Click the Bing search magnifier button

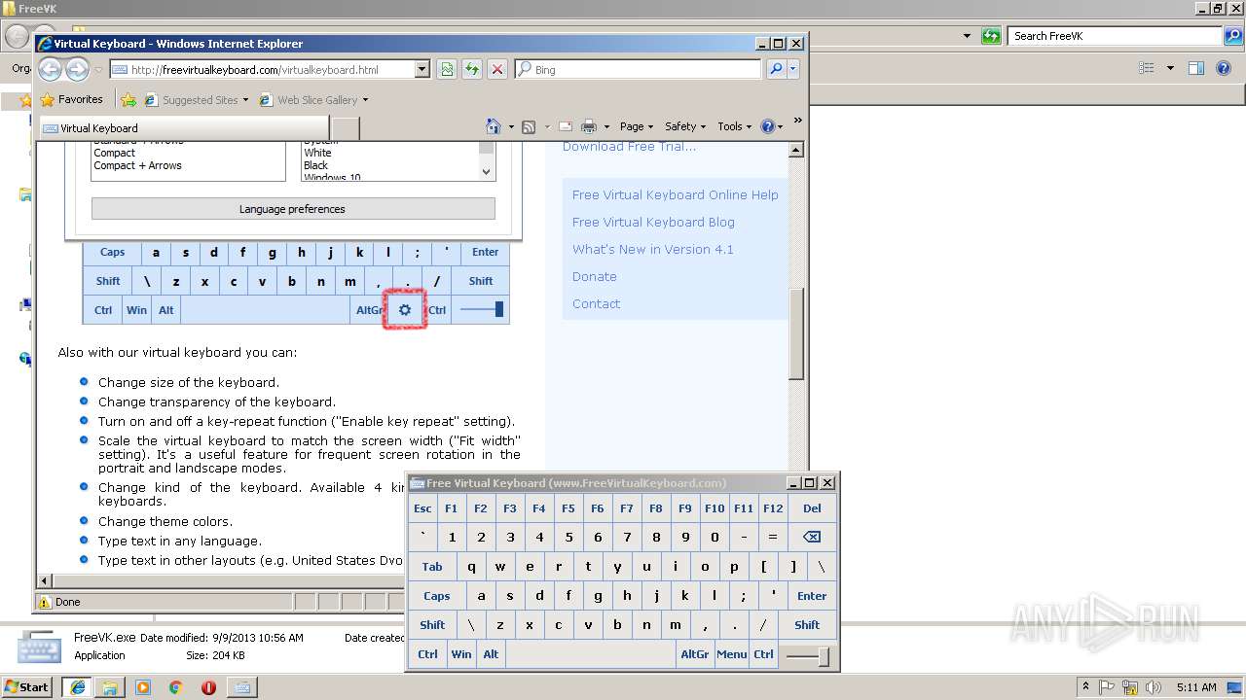tap(775, 69)
